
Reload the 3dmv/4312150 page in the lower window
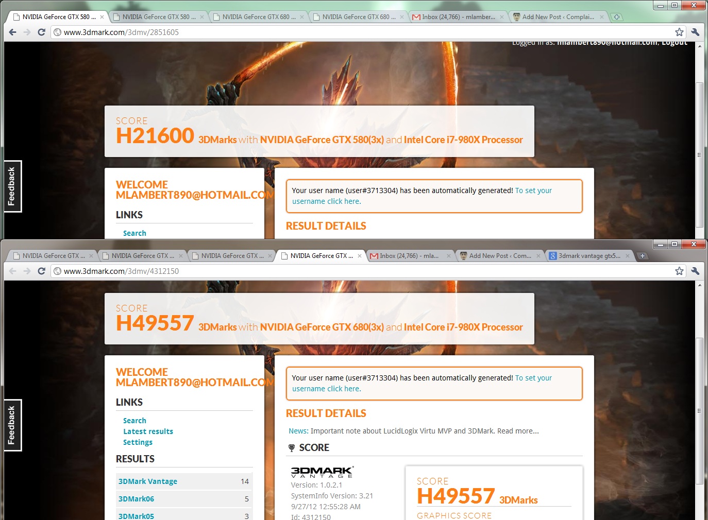tap(42, 271)
